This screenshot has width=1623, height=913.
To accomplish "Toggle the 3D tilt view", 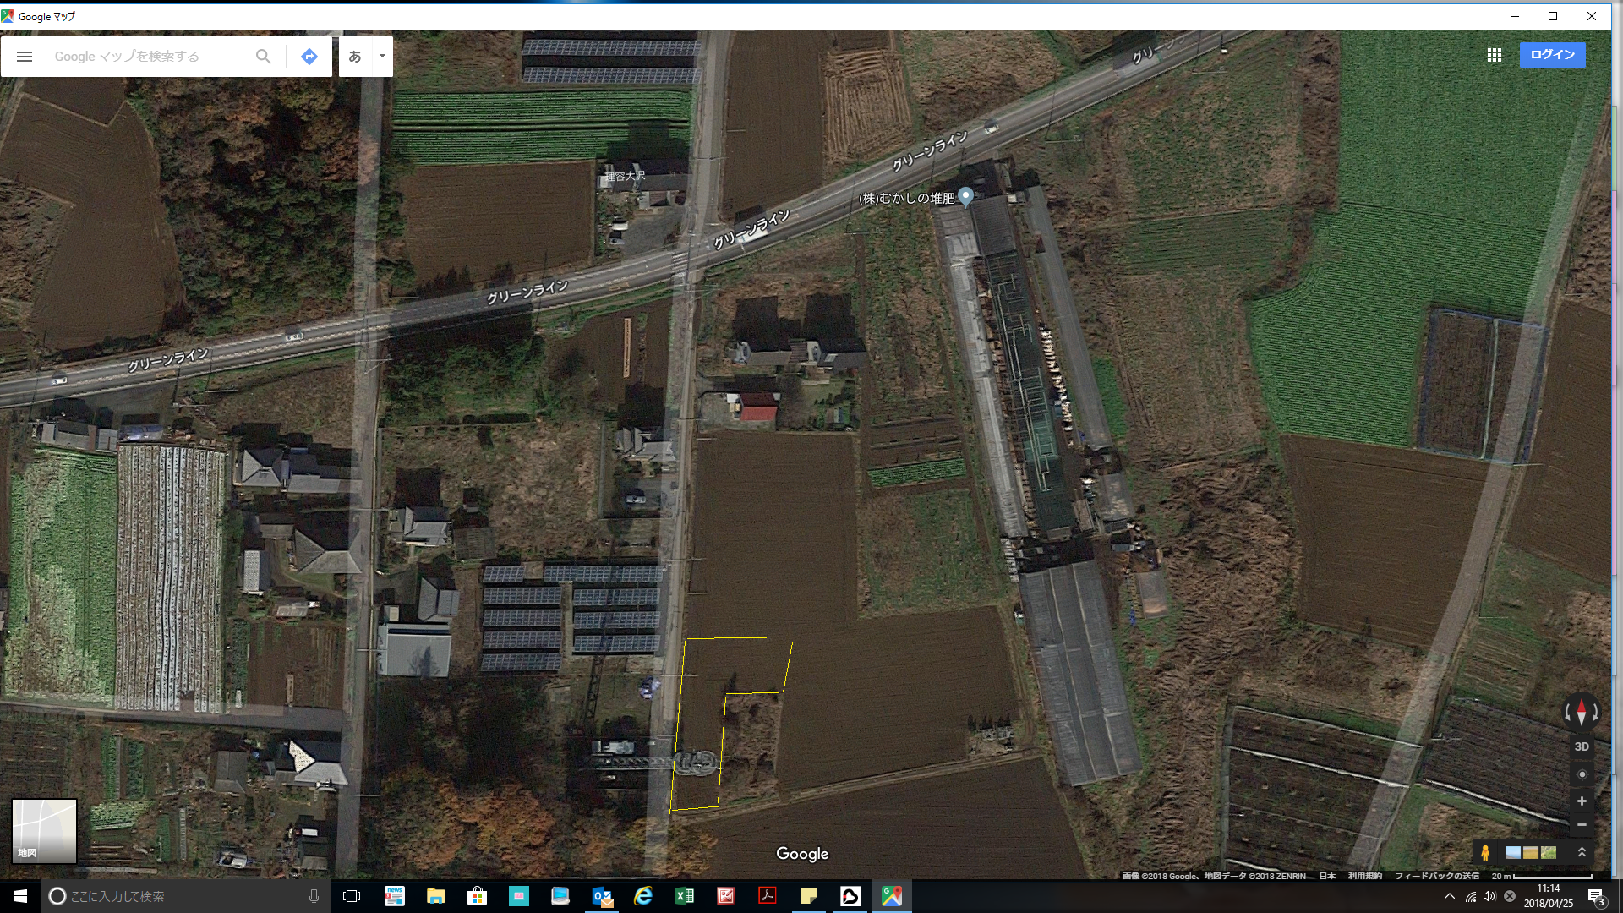I will tap(1582, 746).
